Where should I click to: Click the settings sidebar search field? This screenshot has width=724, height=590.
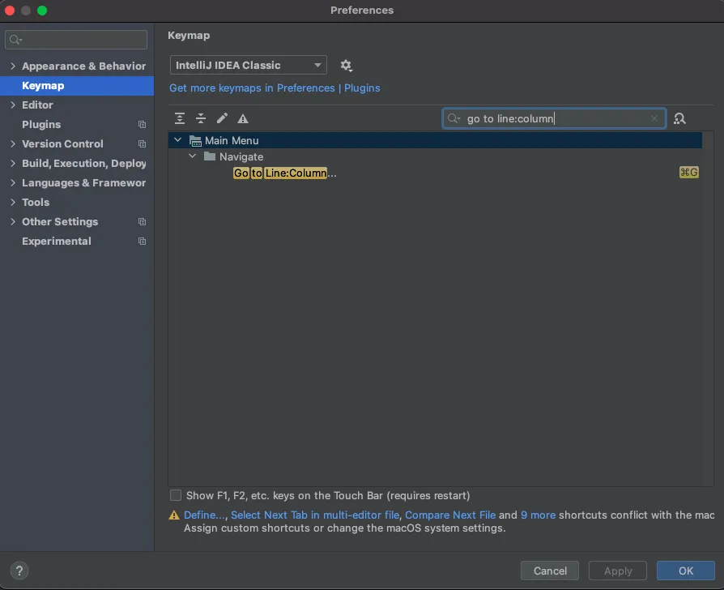point(76,40)
